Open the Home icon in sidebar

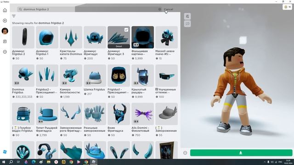tap(5, 10)
